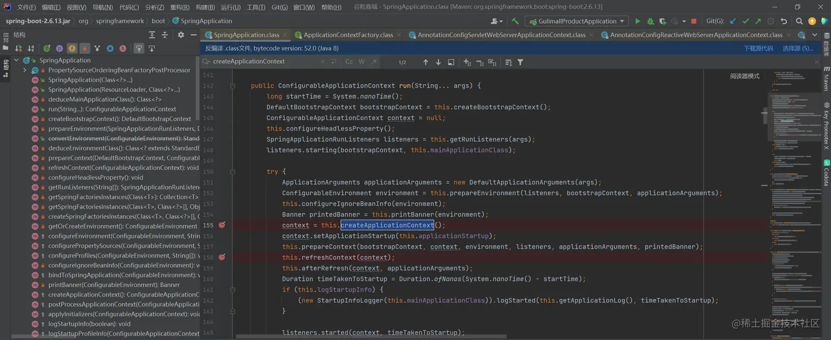Toggle regex search option
Image resolution: width=831 pixels, height=340 pixels.
[x=374, y=62]
